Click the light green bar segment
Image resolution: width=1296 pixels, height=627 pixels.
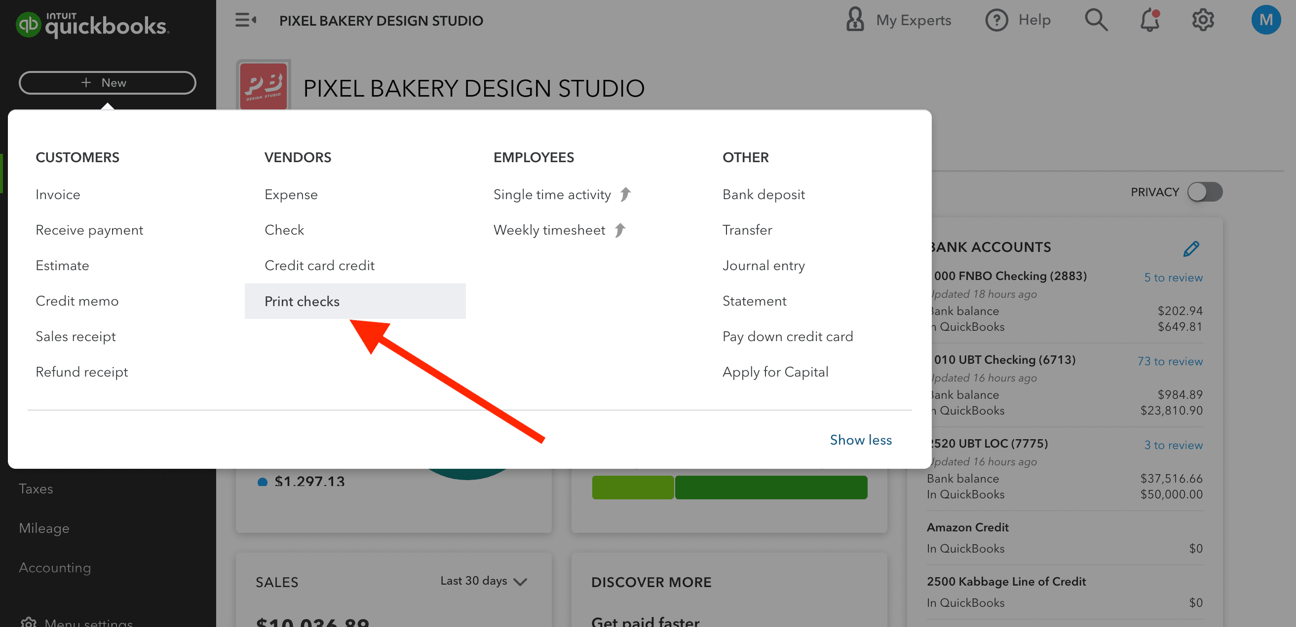tap(632, 488)
